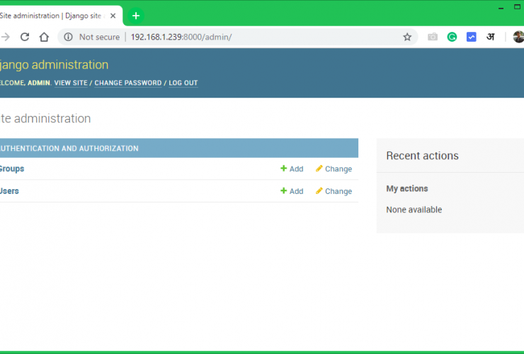Click the Not secure site info icon

point(69,37)
